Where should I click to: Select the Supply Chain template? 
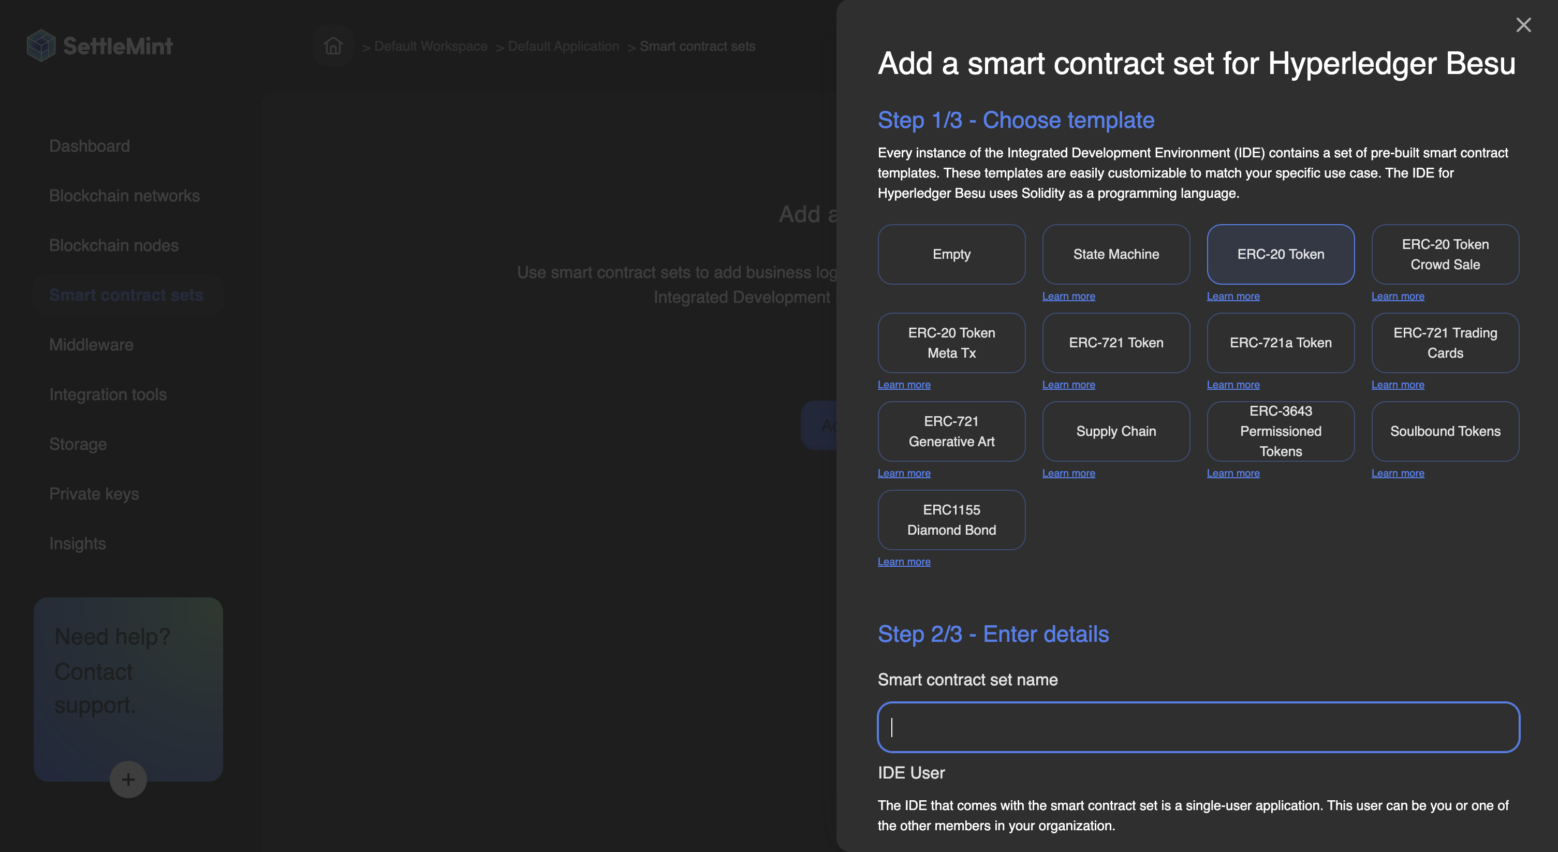pos(1115,431)
